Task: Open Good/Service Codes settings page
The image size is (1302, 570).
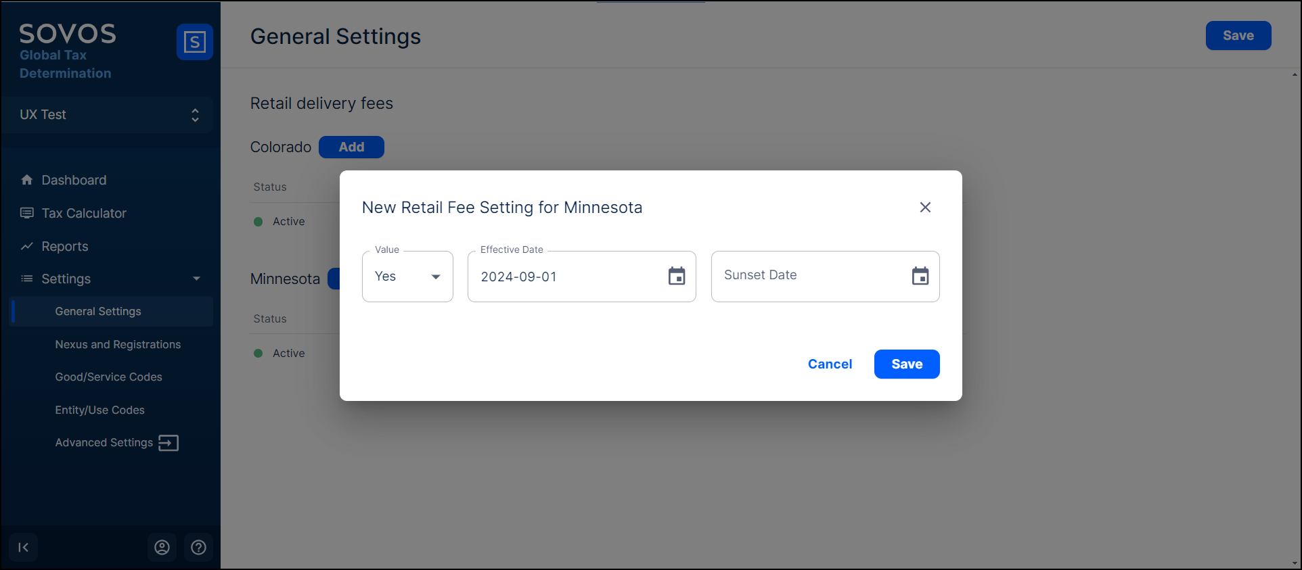Action: coord(108,377)
